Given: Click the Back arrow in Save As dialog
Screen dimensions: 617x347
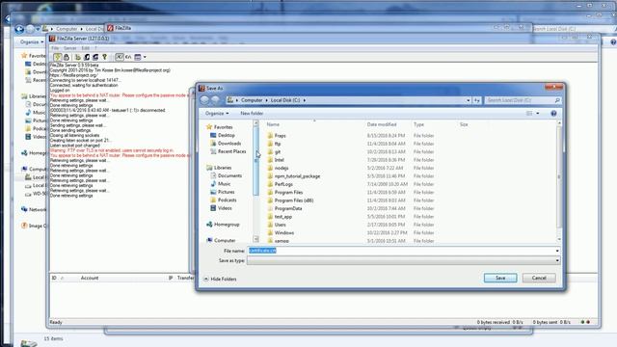Looking at the screenshot, I should pyautogui.click(x=204, y=100).
